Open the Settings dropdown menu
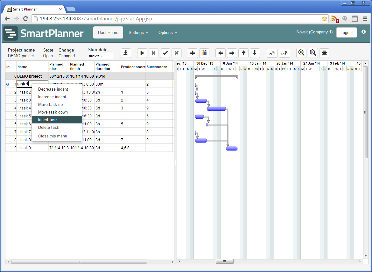This screenshot has height=272, width=372. 138,32
